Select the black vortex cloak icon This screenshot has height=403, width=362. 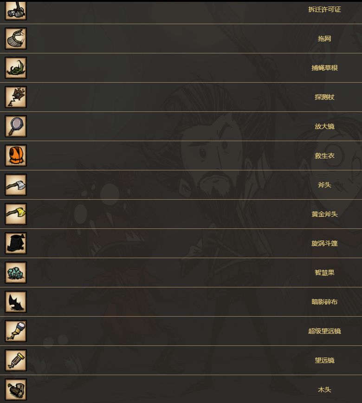tap(16, 243)
